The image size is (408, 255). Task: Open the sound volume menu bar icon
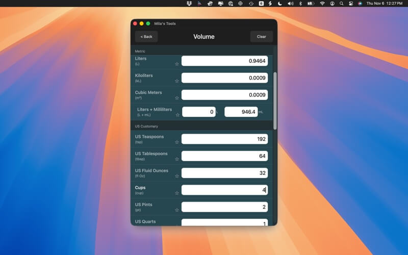coord(290,4)
